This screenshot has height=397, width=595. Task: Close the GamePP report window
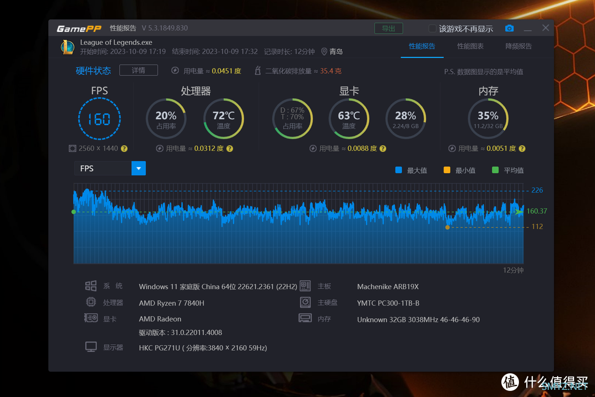click(x=545, y=28)
